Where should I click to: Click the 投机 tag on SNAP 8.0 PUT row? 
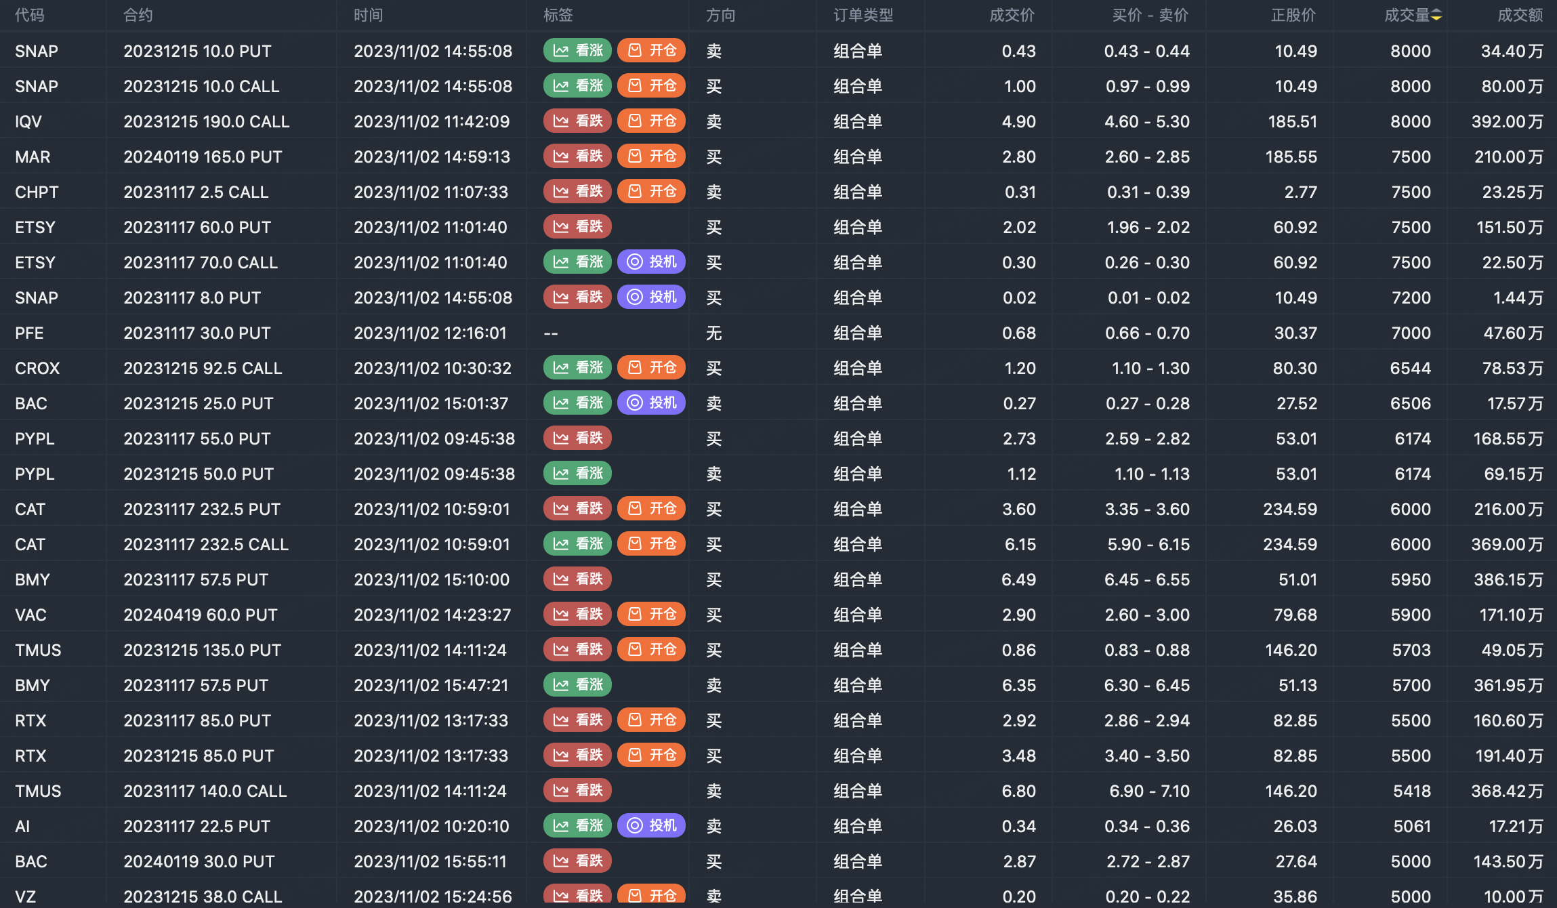(651, 297)
